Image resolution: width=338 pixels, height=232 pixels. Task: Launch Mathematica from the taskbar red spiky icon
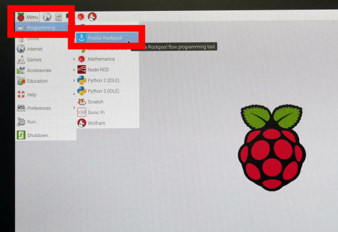click(81, 16)
